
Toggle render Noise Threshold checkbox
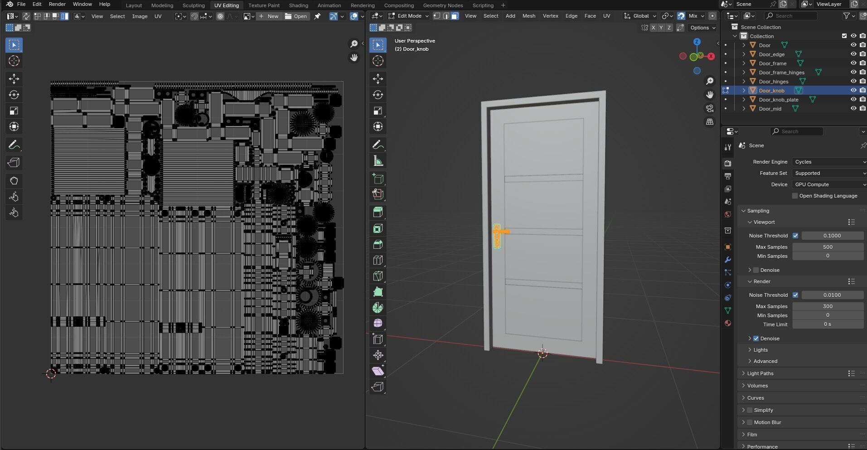tap(795, 295)
